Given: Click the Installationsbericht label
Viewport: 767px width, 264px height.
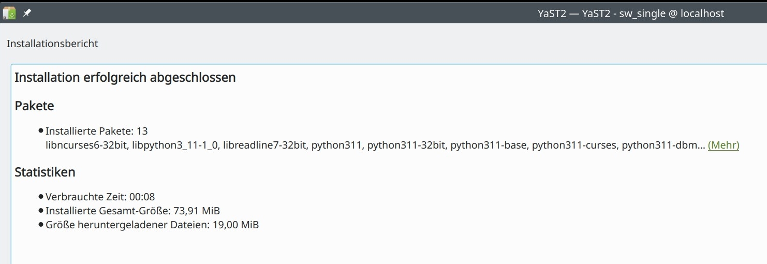Looking at the screenshot, I should tap(52, 44).
